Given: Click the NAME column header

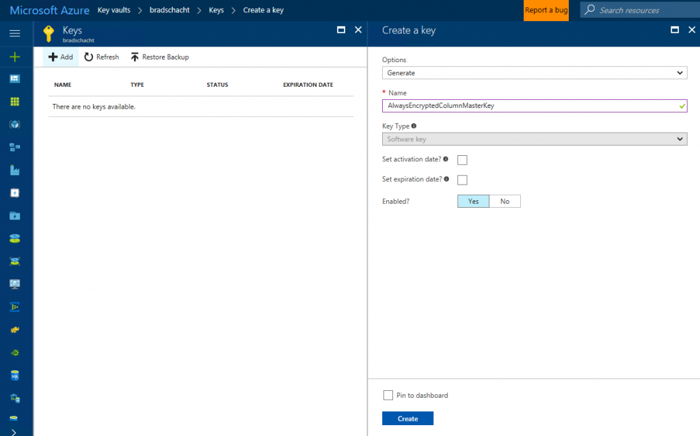Looking at the screenshot, I should [63, 85].
